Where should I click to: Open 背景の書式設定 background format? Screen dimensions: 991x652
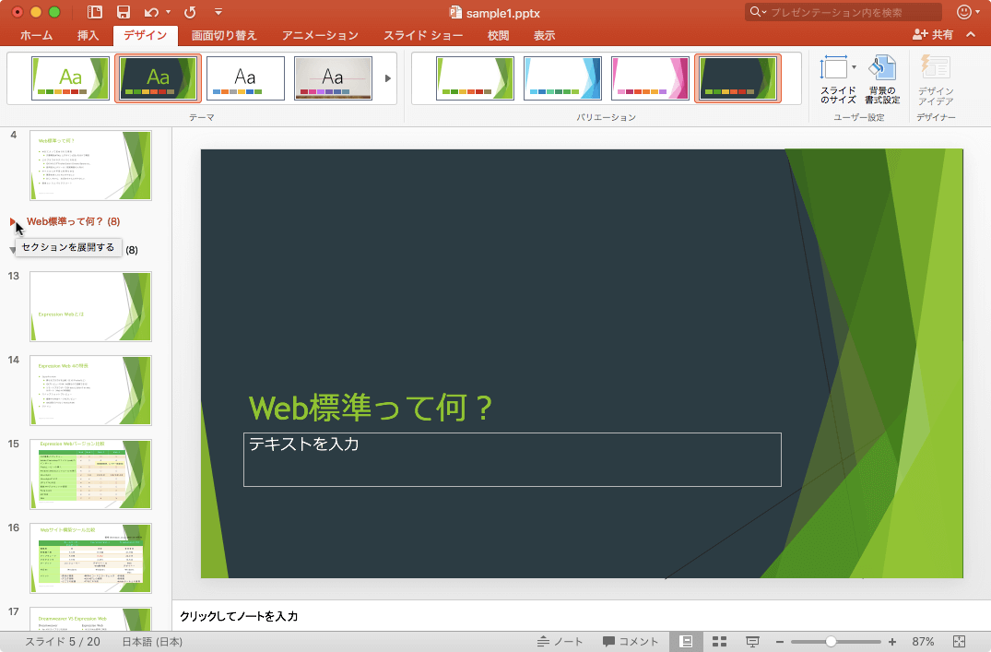(x=882, y=79)
